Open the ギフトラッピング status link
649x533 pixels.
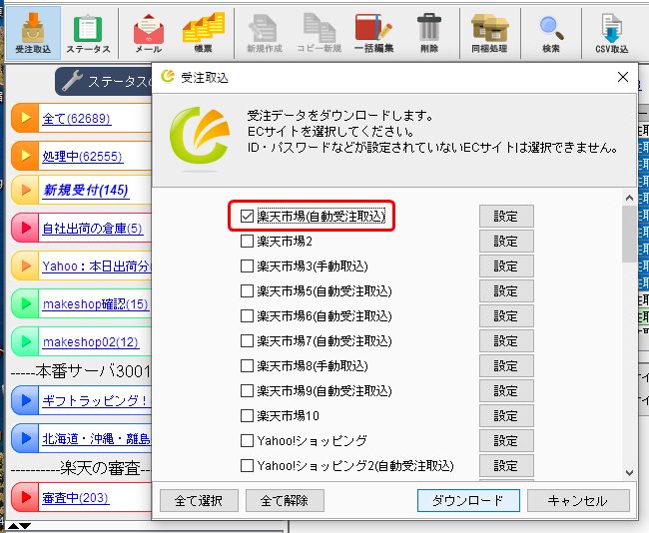click(x=97, y=400)
